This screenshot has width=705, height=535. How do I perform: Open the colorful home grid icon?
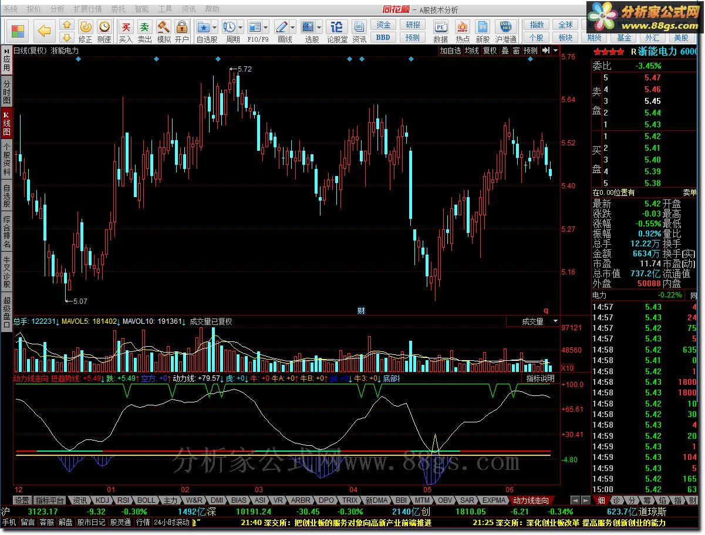[19, 31]
